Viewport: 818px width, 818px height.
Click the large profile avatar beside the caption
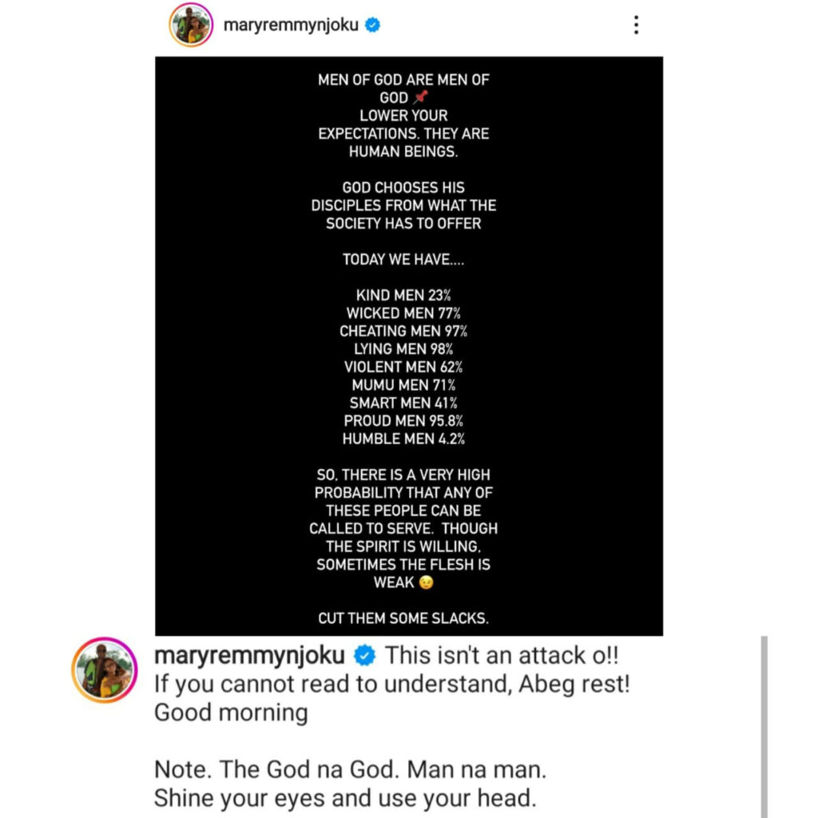(105, 669)
